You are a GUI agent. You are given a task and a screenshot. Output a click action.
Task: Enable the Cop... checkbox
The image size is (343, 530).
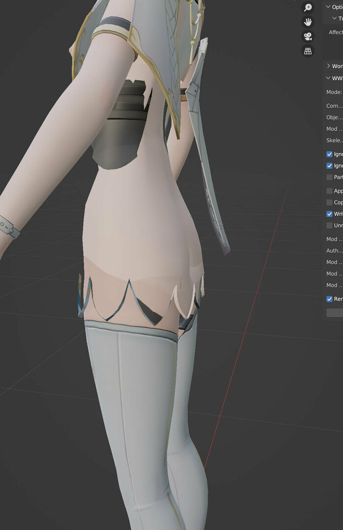tap(329, 203)
